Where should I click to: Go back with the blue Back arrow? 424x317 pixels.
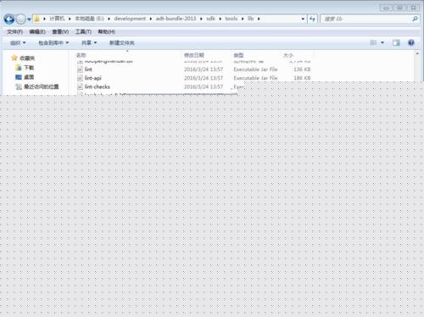click(x=9, y=19)
